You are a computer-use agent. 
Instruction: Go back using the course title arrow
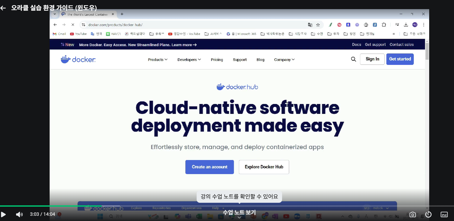click(x=3, y=8)
